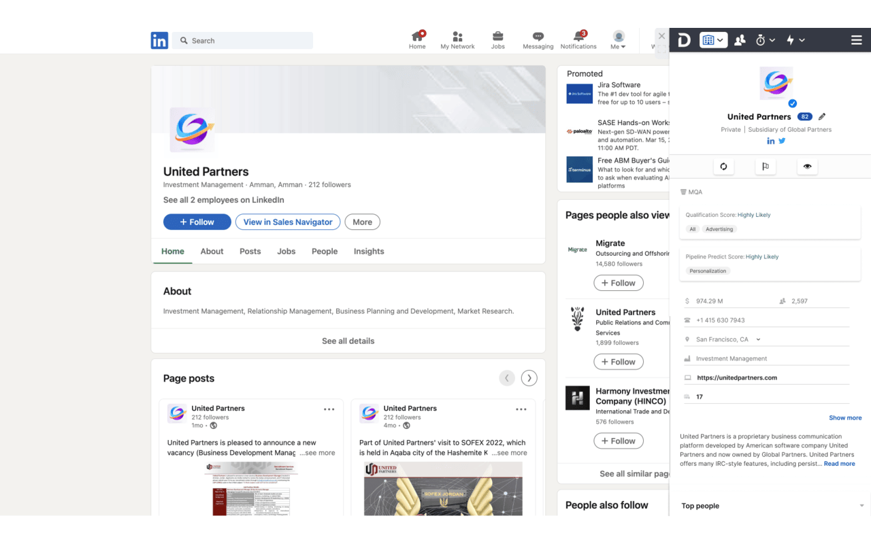The image size is (871, 544).
Task: Switch to the People tab
Action: coord(325,251)
